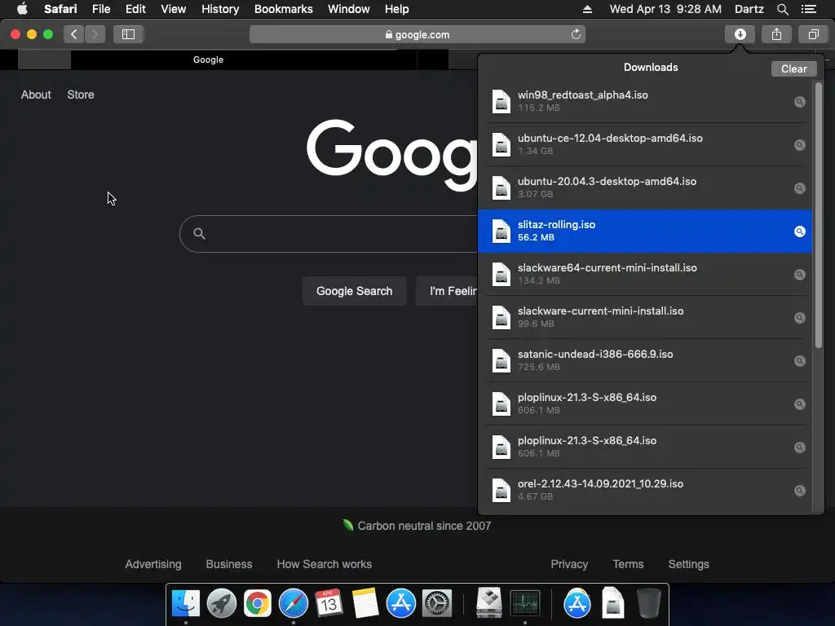Click the Downloads panel scrollbar
835x626 pixels.
coord(819,215)
